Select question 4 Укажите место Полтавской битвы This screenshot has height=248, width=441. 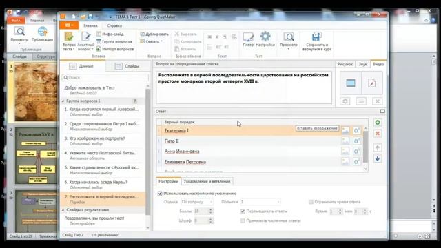[103, 156]
